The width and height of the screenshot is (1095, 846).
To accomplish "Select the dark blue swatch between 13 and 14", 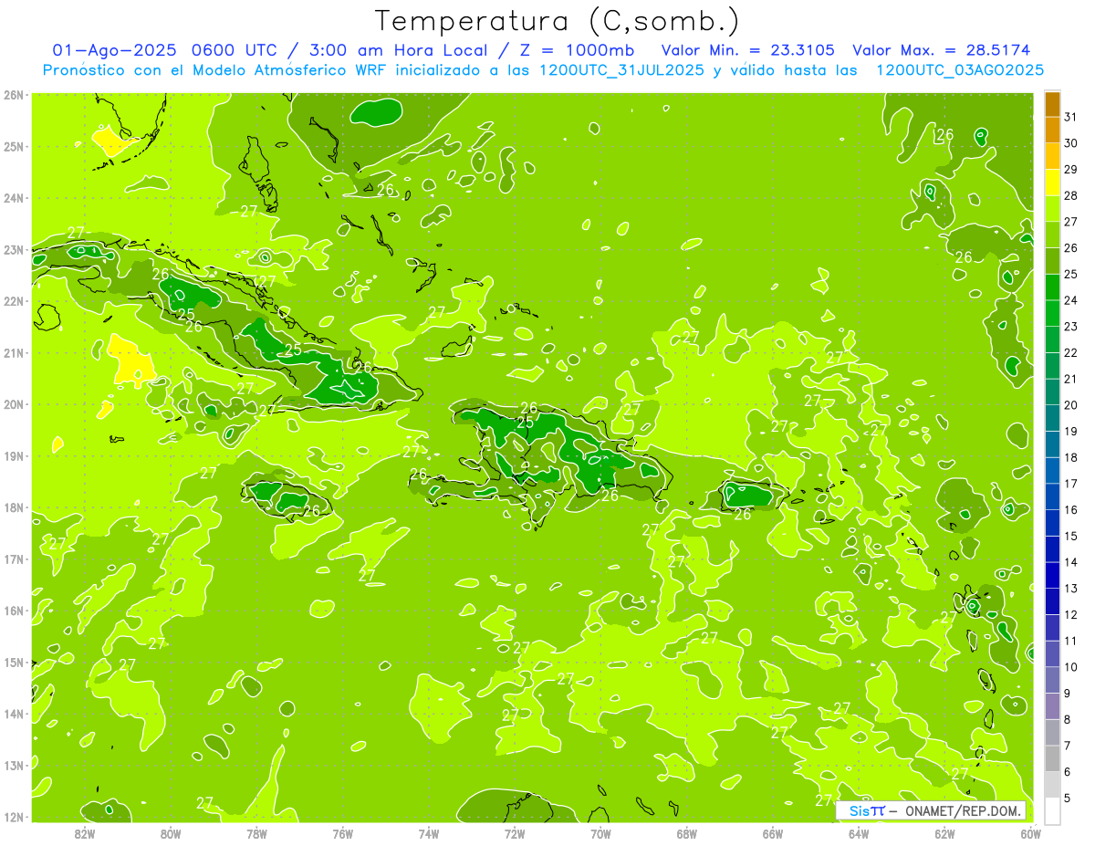I will tap(1053, 575).
